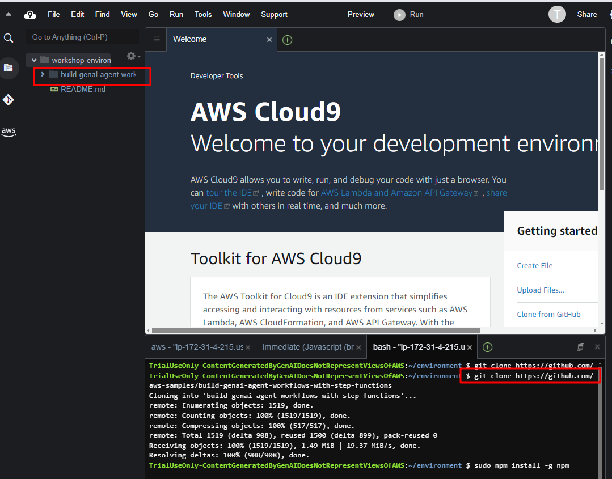Select the workshop-environ tree row
Viewport: 612px width, 479px height.
pos(69,60)
